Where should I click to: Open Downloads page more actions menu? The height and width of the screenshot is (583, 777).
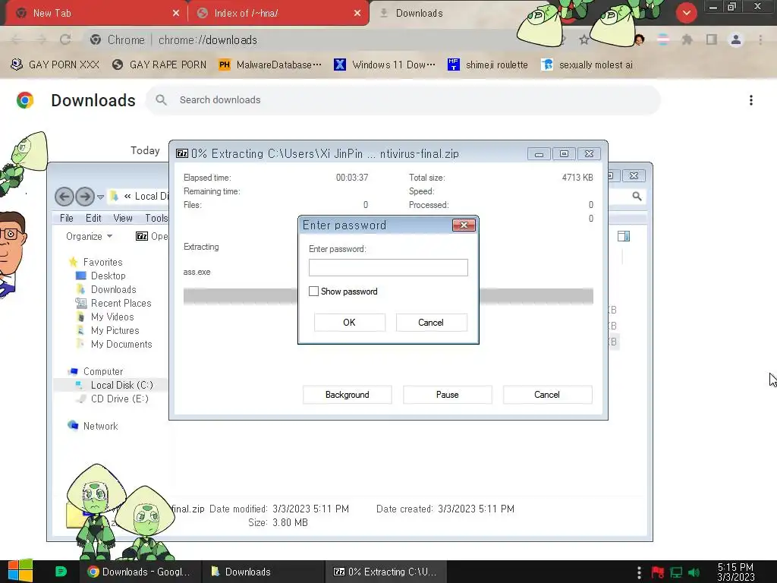[751, 100]
